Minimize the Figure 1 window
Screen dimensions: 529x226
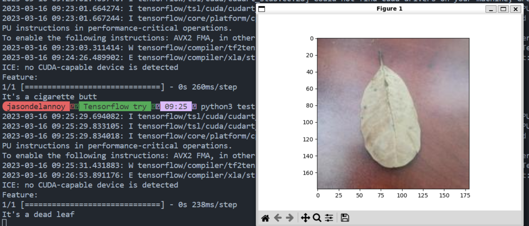tap(491, 9)
